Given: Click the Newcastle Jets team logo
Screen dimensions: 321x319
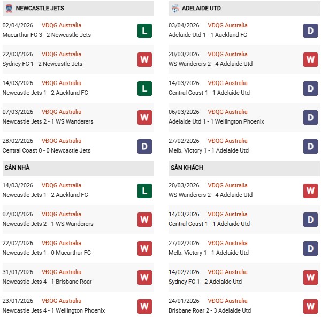Looking at the screenshot, I should [9, 9].
